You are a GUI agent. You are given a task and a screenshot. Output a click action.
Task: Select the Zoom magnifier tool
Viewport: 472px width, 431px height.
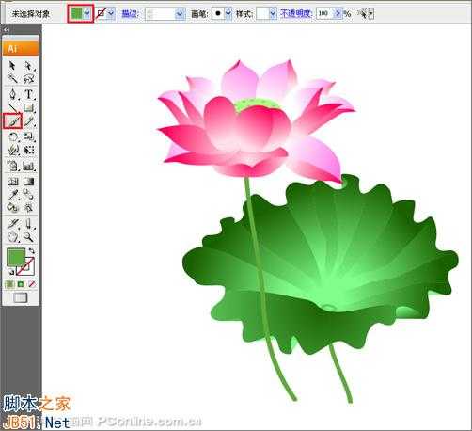tap(29, 237)
